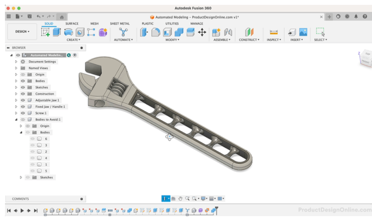Hide the top-level Bodies folder

[23, 81]
